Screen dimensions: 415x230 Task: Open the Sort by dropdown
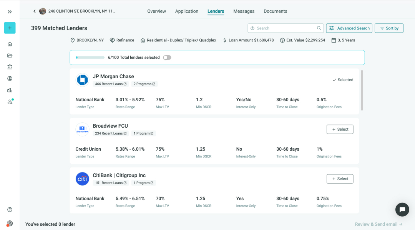click(389, 28)
